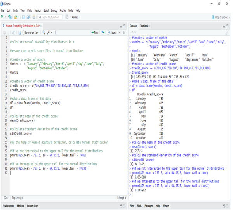
Task: Click the Open File folder icon
Action: [x=16, y=17]
